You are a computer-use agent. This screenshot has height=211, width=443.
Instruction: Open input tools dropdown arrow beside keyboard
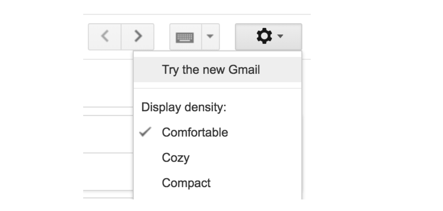click(x=211, y=37)
